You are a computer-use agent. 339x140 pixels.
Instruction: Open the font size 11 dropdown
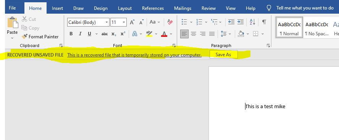pos(124,22)
